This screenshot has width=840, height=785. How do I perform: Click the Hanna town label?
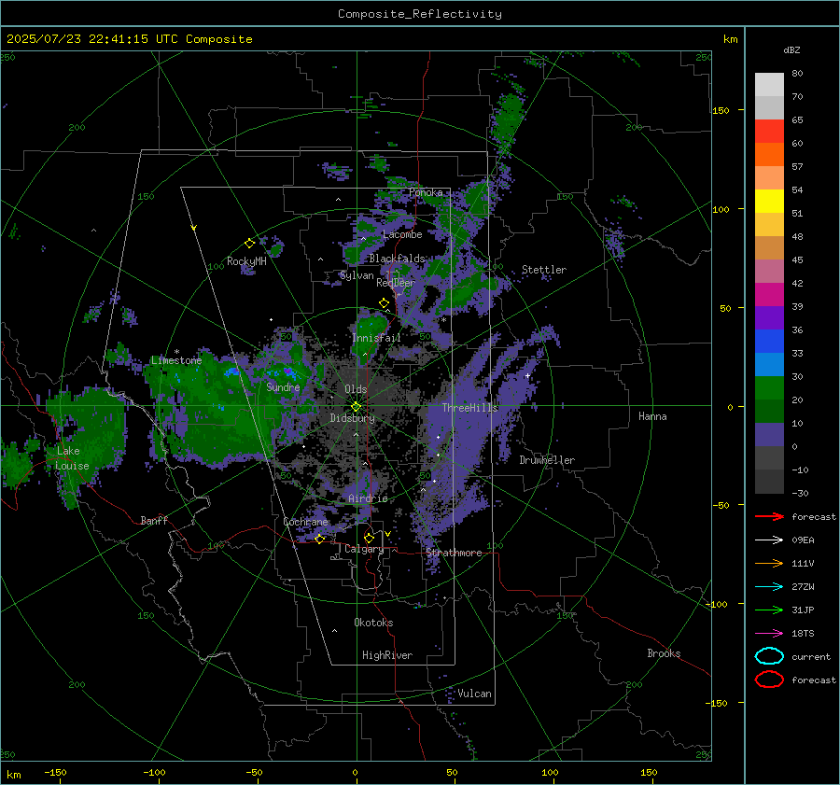652,416
